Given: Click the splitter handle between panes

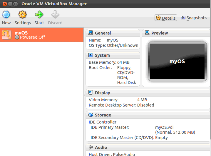Looking at the screenshot, I should [x=85, y=95].
